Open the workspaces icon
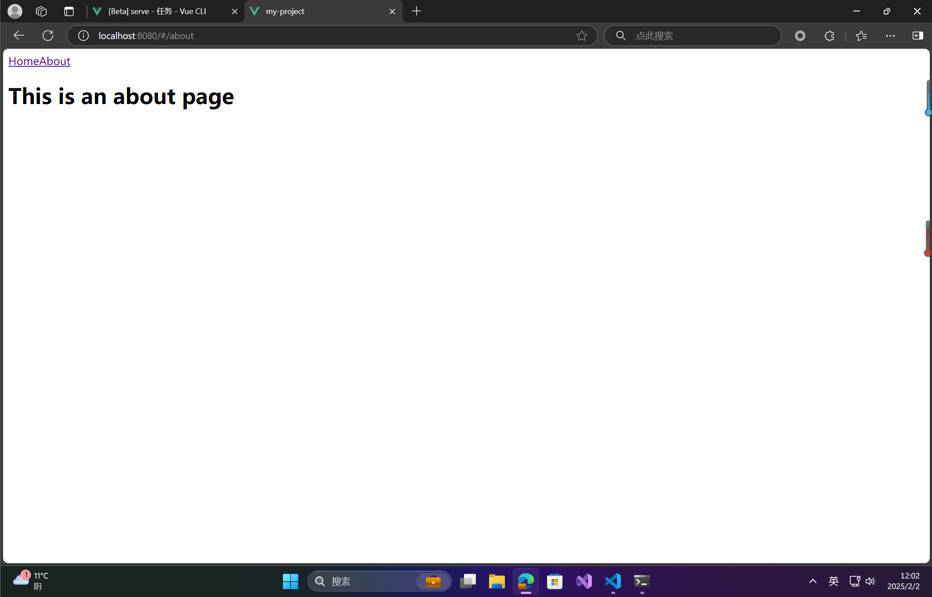932x597 pixels. pyautogui.click(x=41, y=11)
